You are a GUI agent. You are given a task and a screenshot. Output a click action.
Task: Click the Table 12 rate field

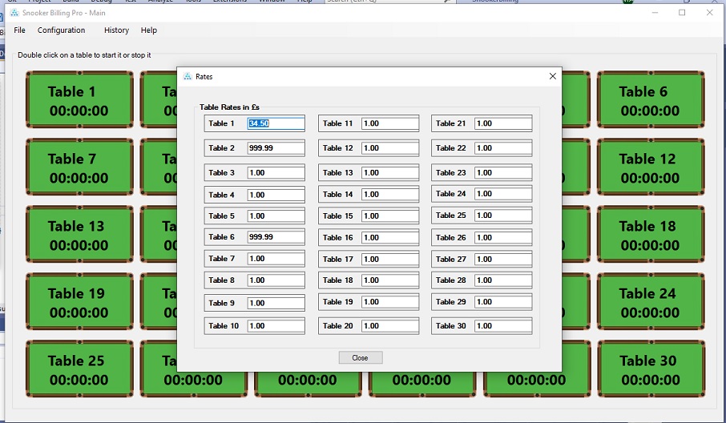click(390, 148)
